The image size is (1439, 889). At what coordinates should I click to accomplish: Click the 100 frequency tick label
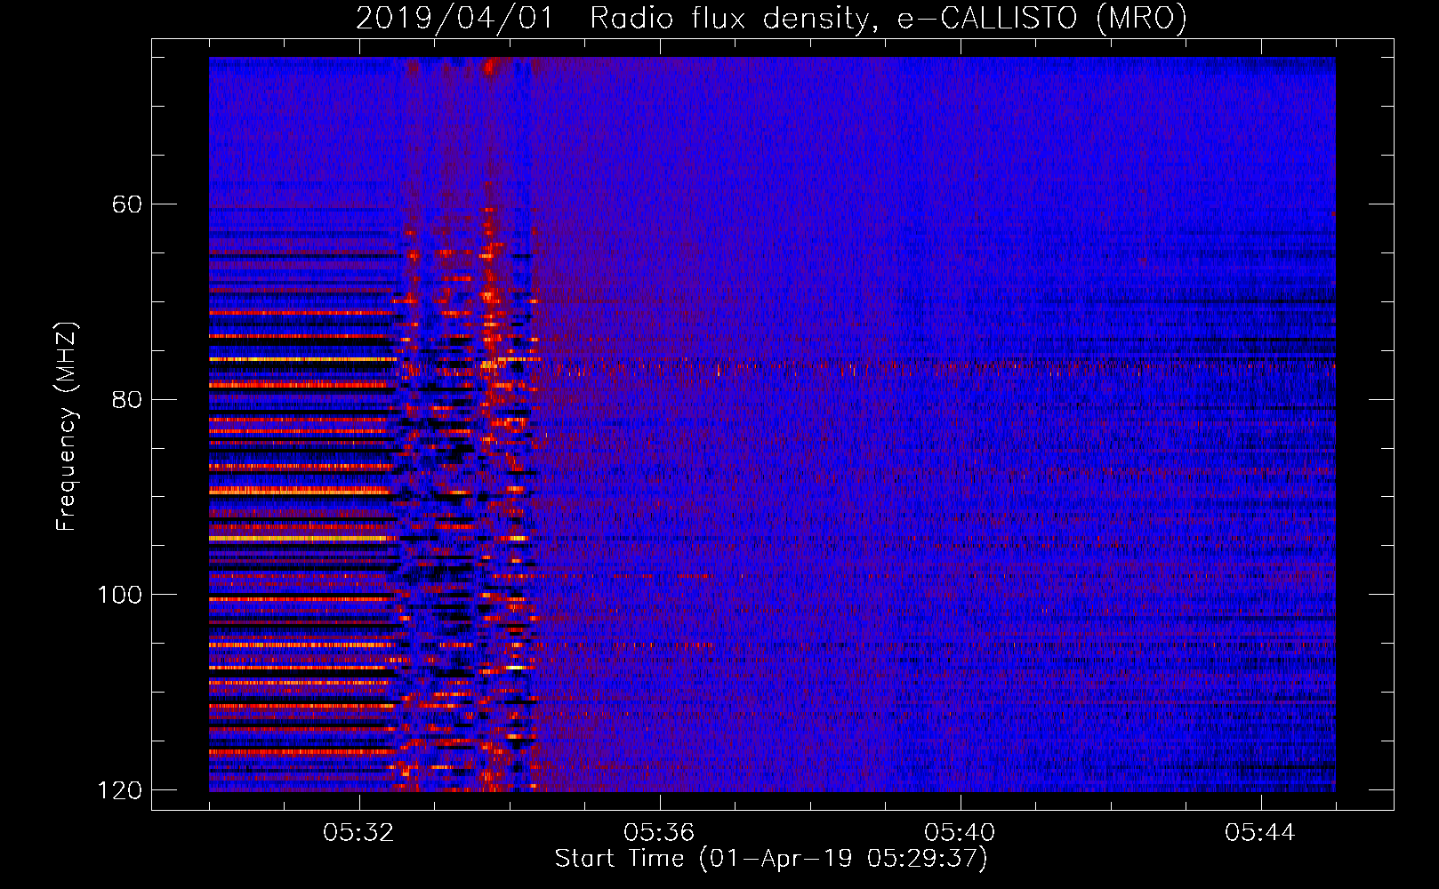(x=120, y=595)
